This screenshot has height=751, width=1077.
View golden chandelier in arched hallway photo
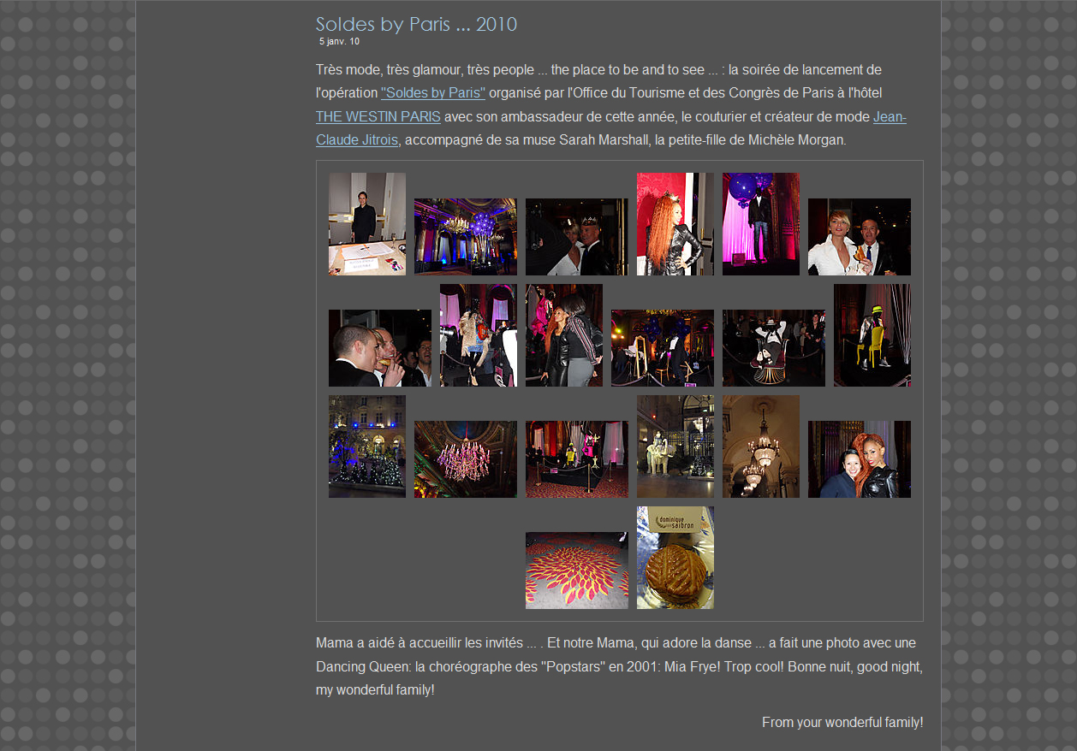[760, 446]
